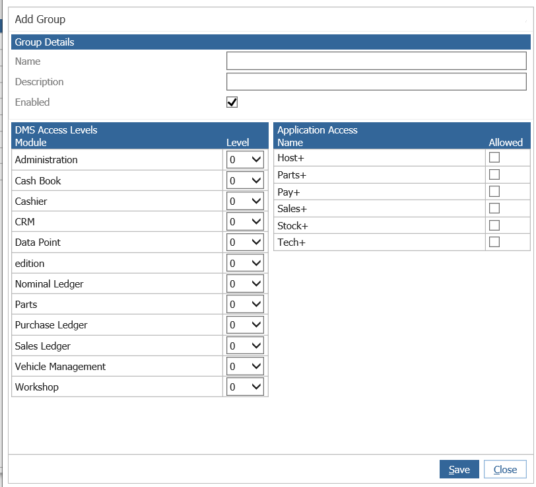The image size is (536, 487).
Task: Open the Vehicle Management level dropdown
Action: 245,365
